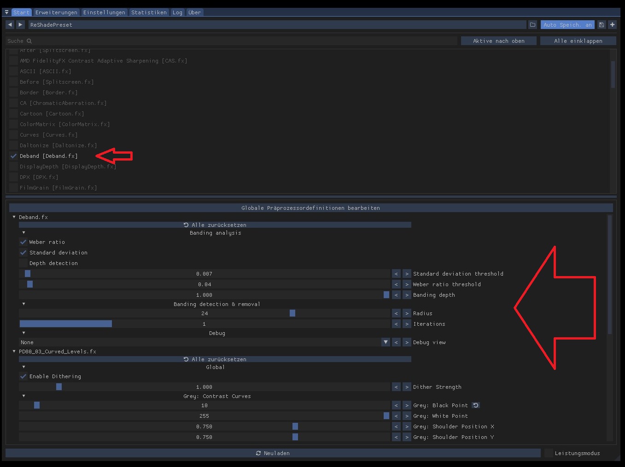Decrease Standard deviation threshold with the < button
625x467 pixels.
click(396, 274)
